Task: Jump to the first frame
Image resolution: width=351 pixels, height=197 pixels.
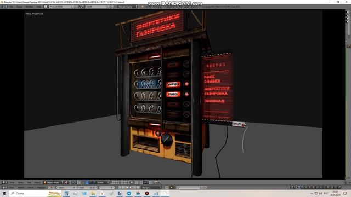Action: pos(120,187)
